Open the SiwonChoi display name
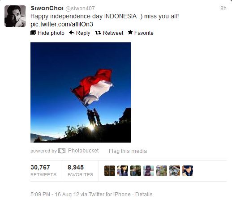 [x=47, y=8]
